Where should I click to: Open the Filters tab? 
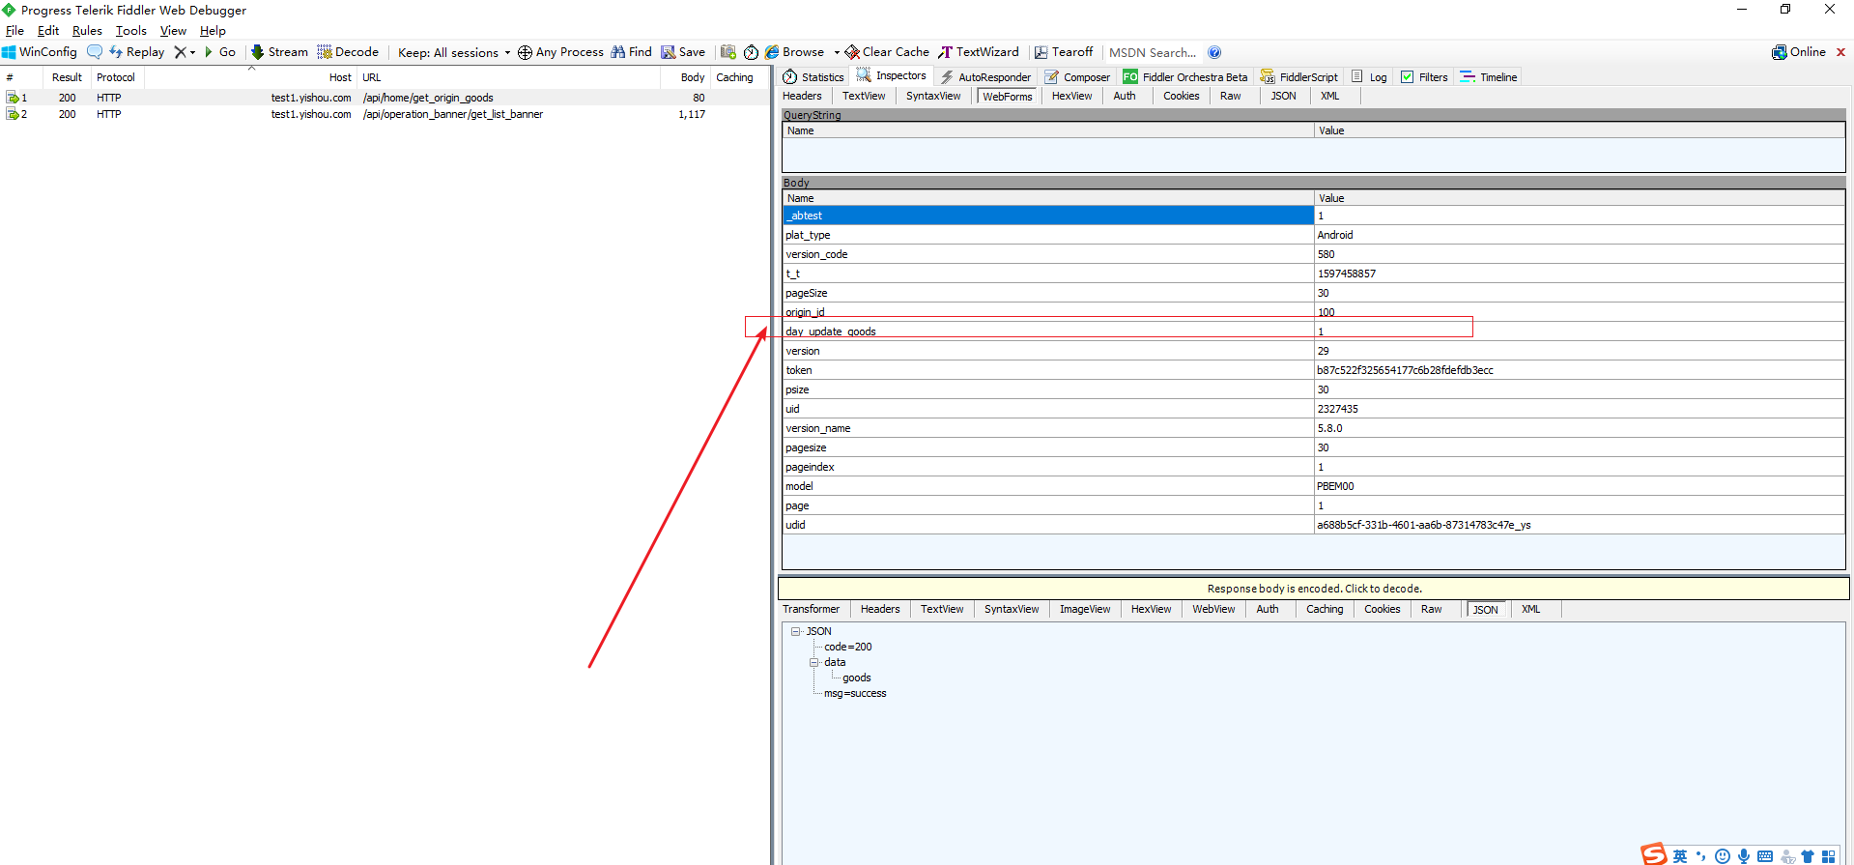pos(1425,77)
